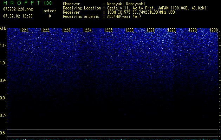
Task: Click the 0.9 kHz axis label
Action: (x=3, y=80)
